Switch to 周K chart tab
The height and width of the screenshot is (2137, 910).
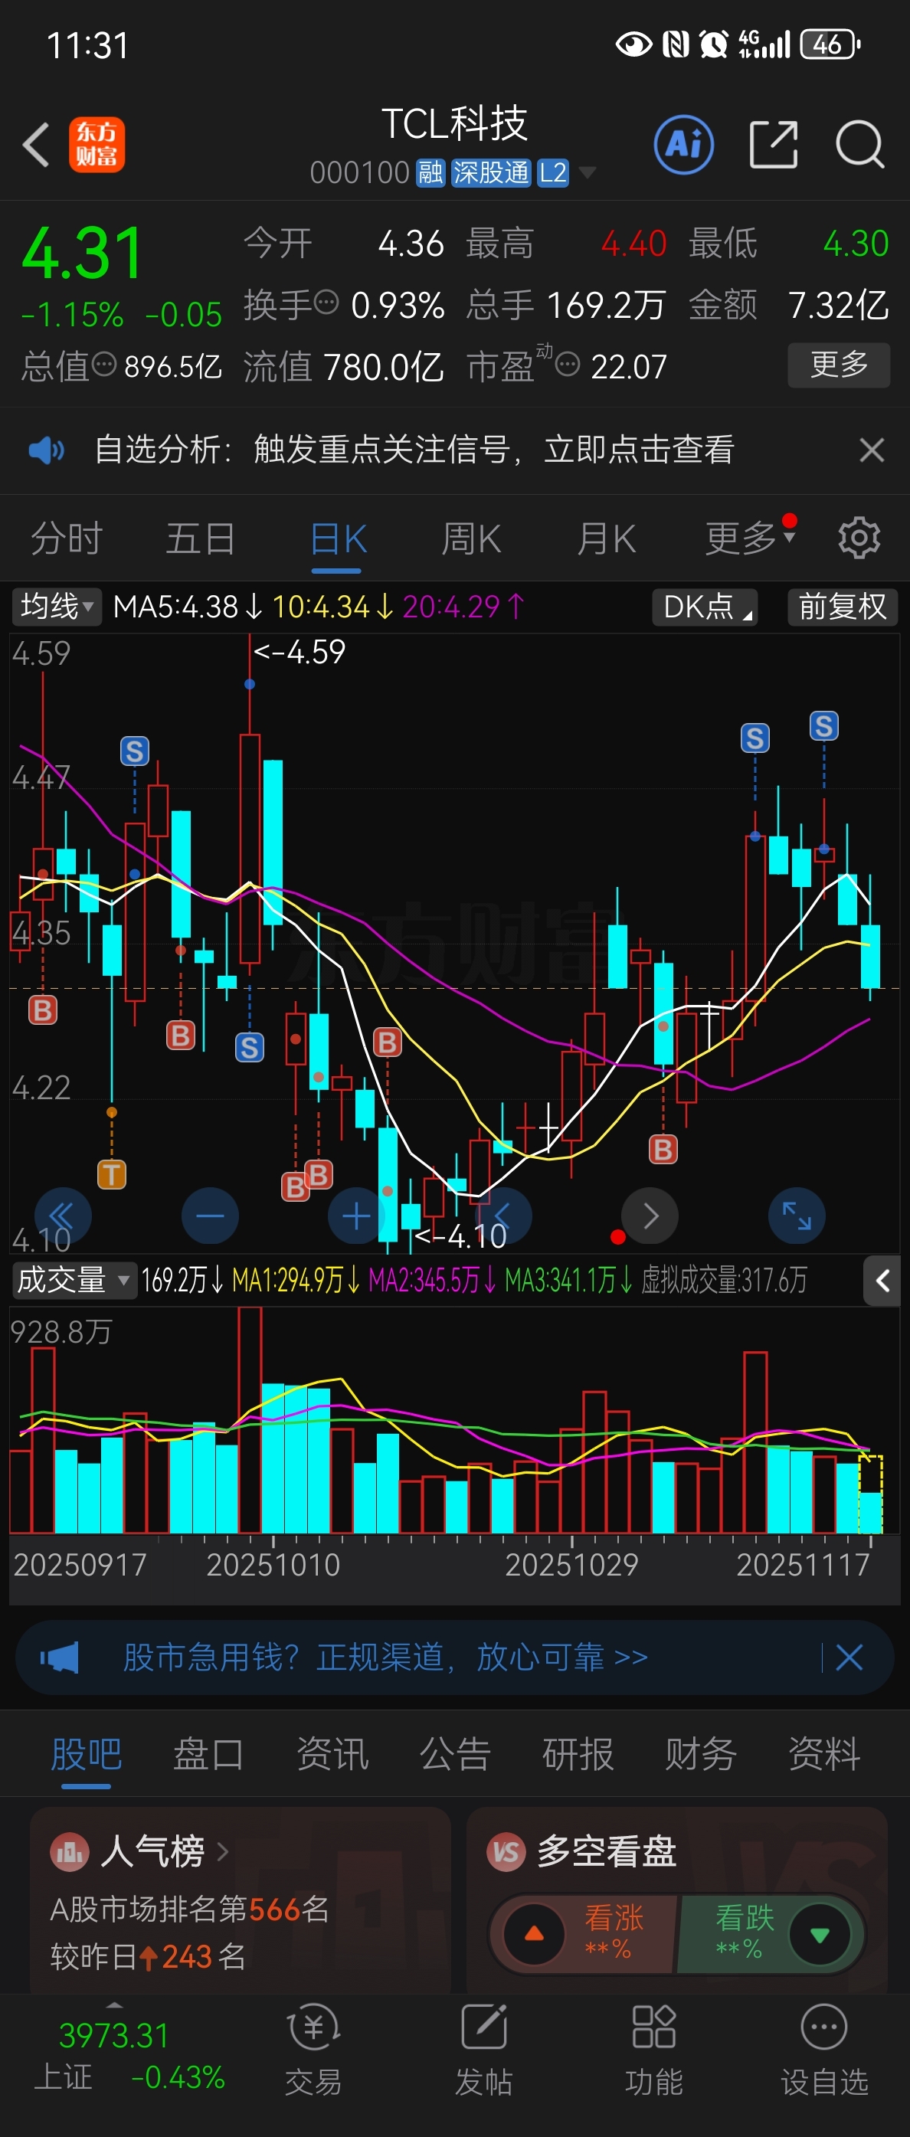tap(471, 538)
